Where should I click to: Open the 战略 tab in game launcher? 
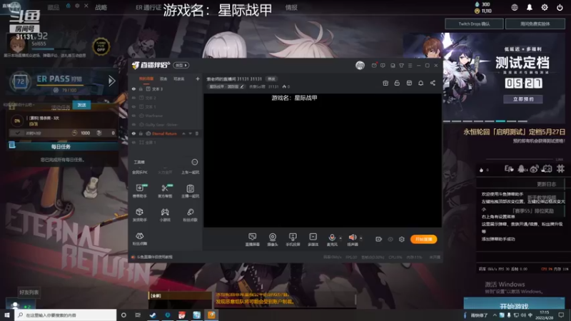pyautogui.click(x=101, y=7)
